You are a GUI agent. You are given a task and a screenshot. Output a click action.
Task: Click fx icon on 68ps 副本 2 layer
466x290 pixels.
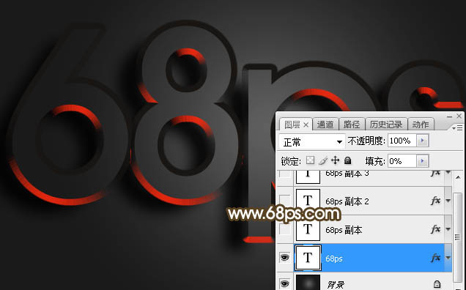(x=435, y=201)
